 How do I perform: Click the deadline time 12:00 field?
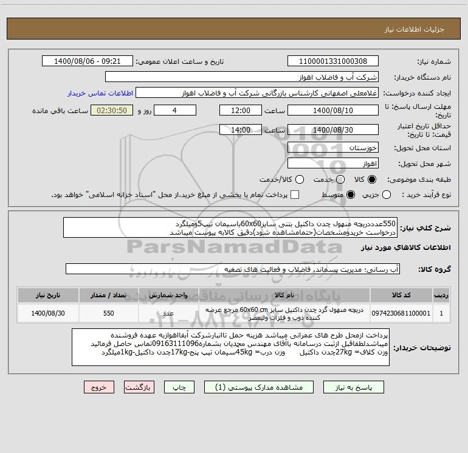[x=241, y=110]
